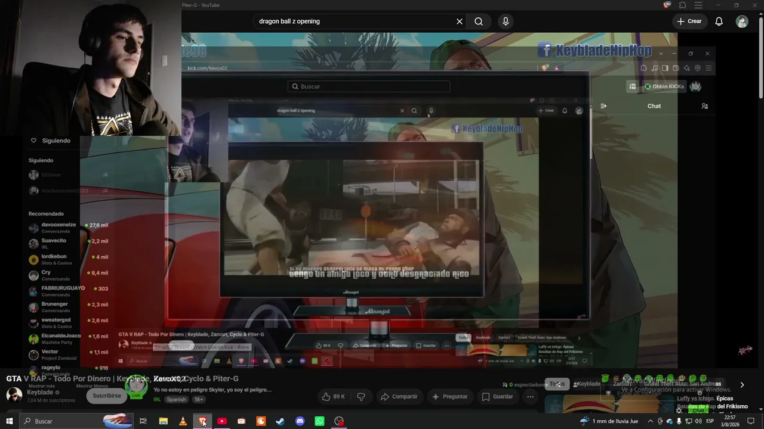Viewport: 764px width, 429px height.
Task: Open the Brave sidebar panel icon
Action: (x=665, y=69)
